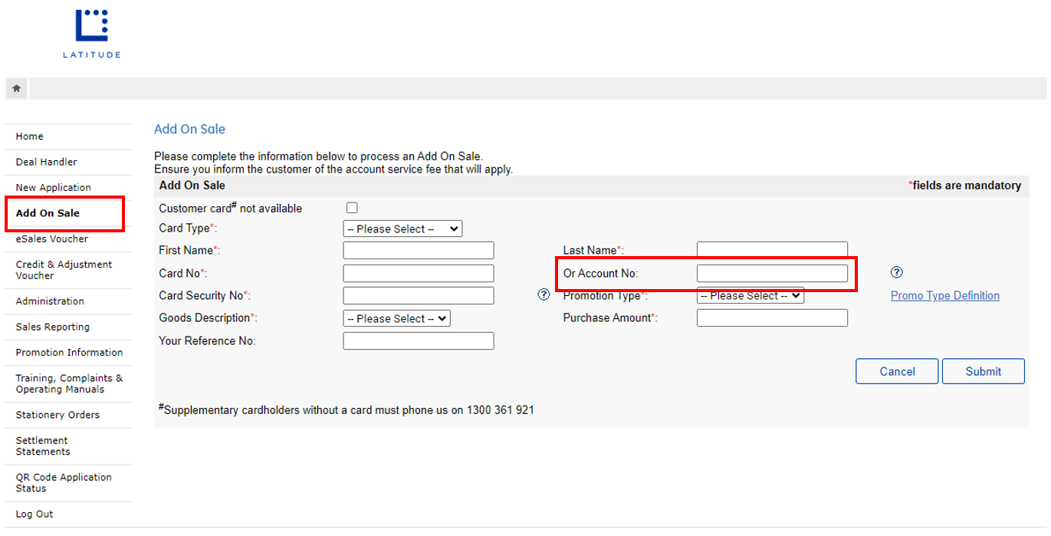
Task: Open help icon beside Card Security No
Action: [x=544, y=294]
